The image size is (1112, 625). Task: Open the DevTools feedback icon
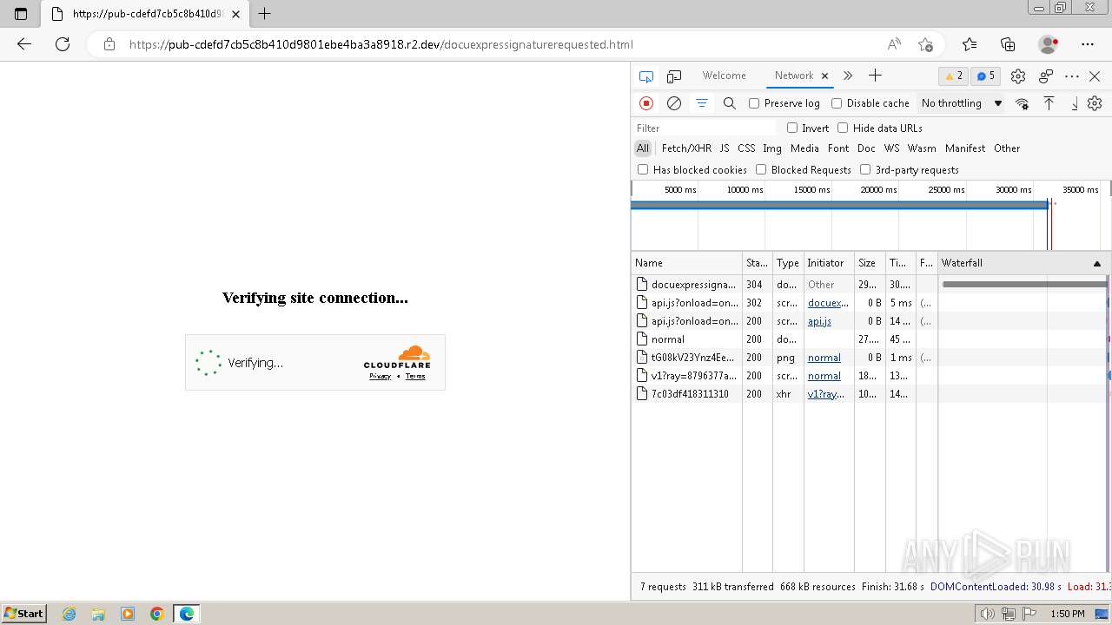pos(1046,76)
